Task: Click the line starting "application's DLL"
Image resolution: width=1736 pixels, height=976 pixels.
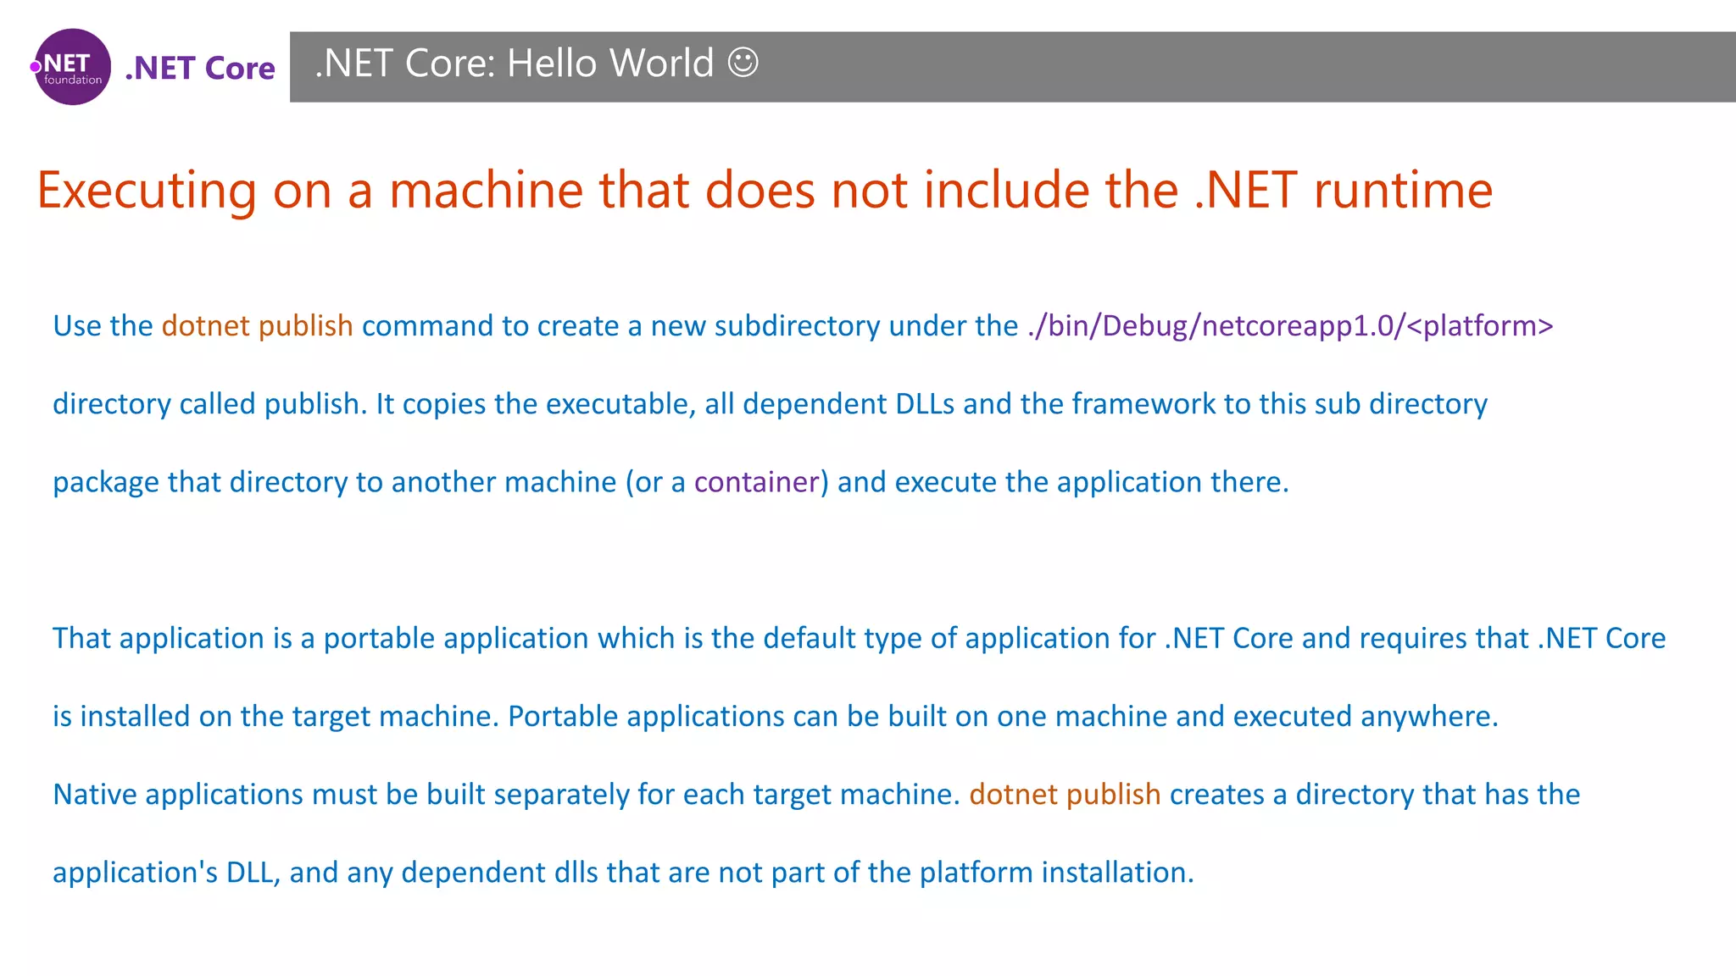Action: point(622,873)
